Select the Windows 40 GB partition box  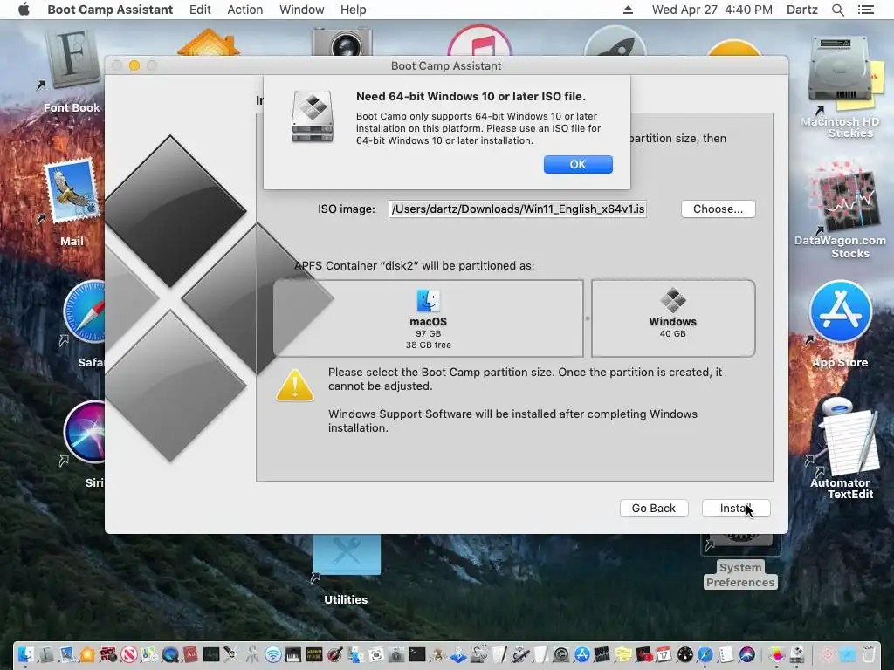point(673,318)
